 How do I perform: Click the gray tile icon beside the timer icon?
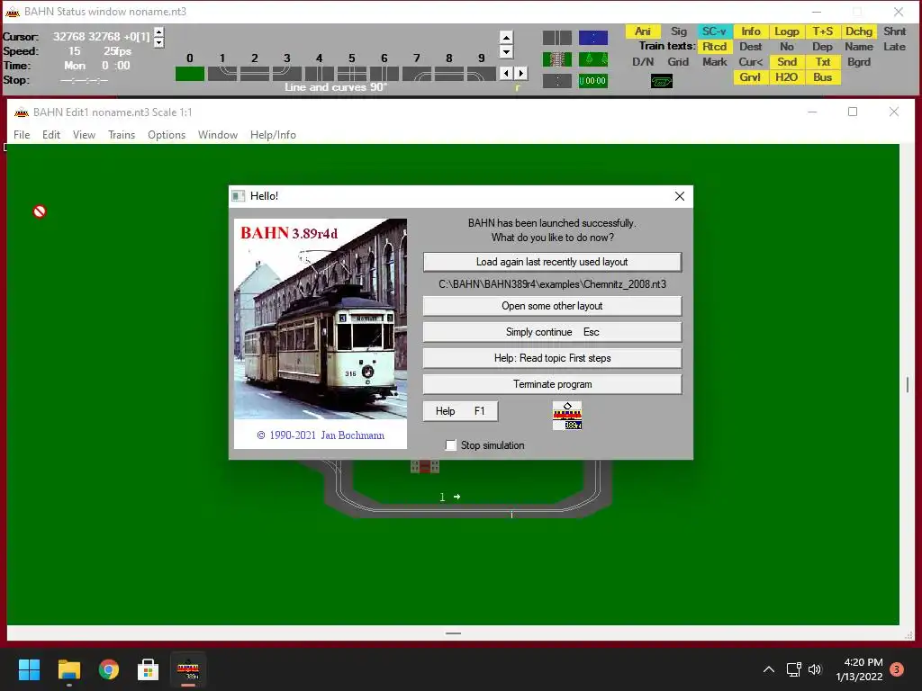click(556, 80)
